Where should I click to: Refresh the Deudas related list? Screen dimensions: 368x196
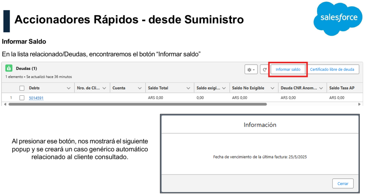265,69
